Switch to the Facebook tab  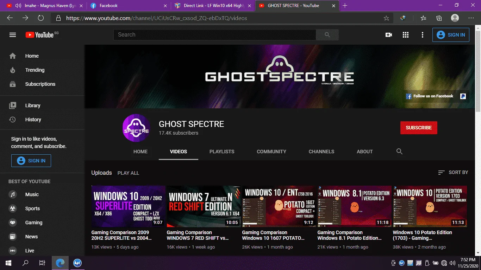[x=129, y=6]
